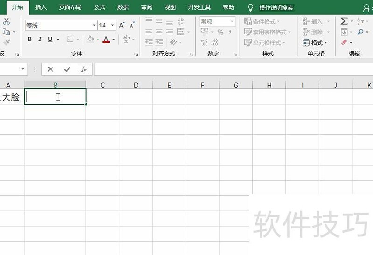This screenshot has height=255, width=373.
Task: Click the Find magnifier icon
Action: click(x=360, y=32)
